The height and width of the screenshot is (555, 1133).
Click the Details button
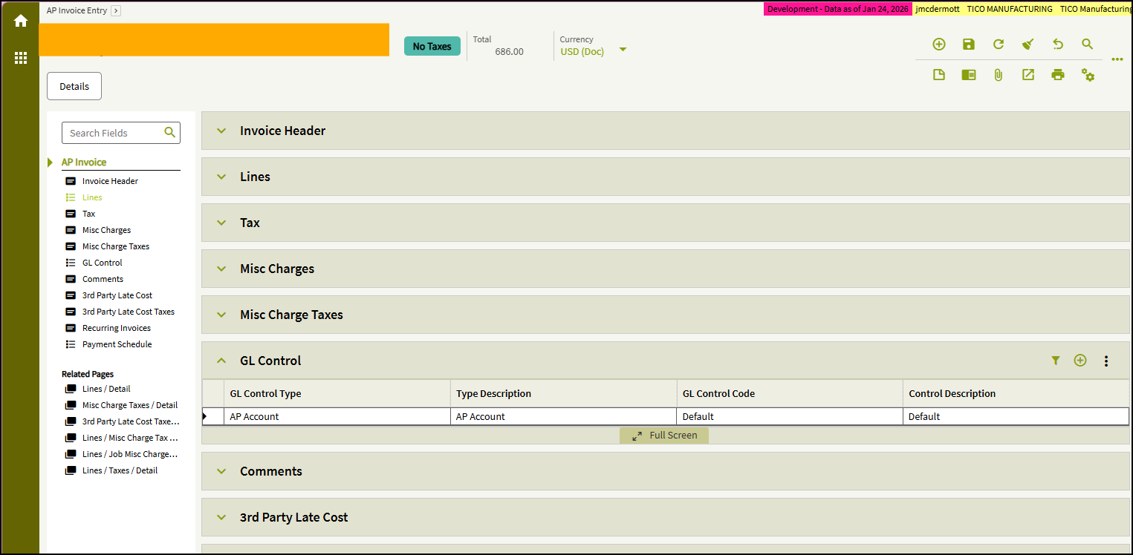coord(74,86)
